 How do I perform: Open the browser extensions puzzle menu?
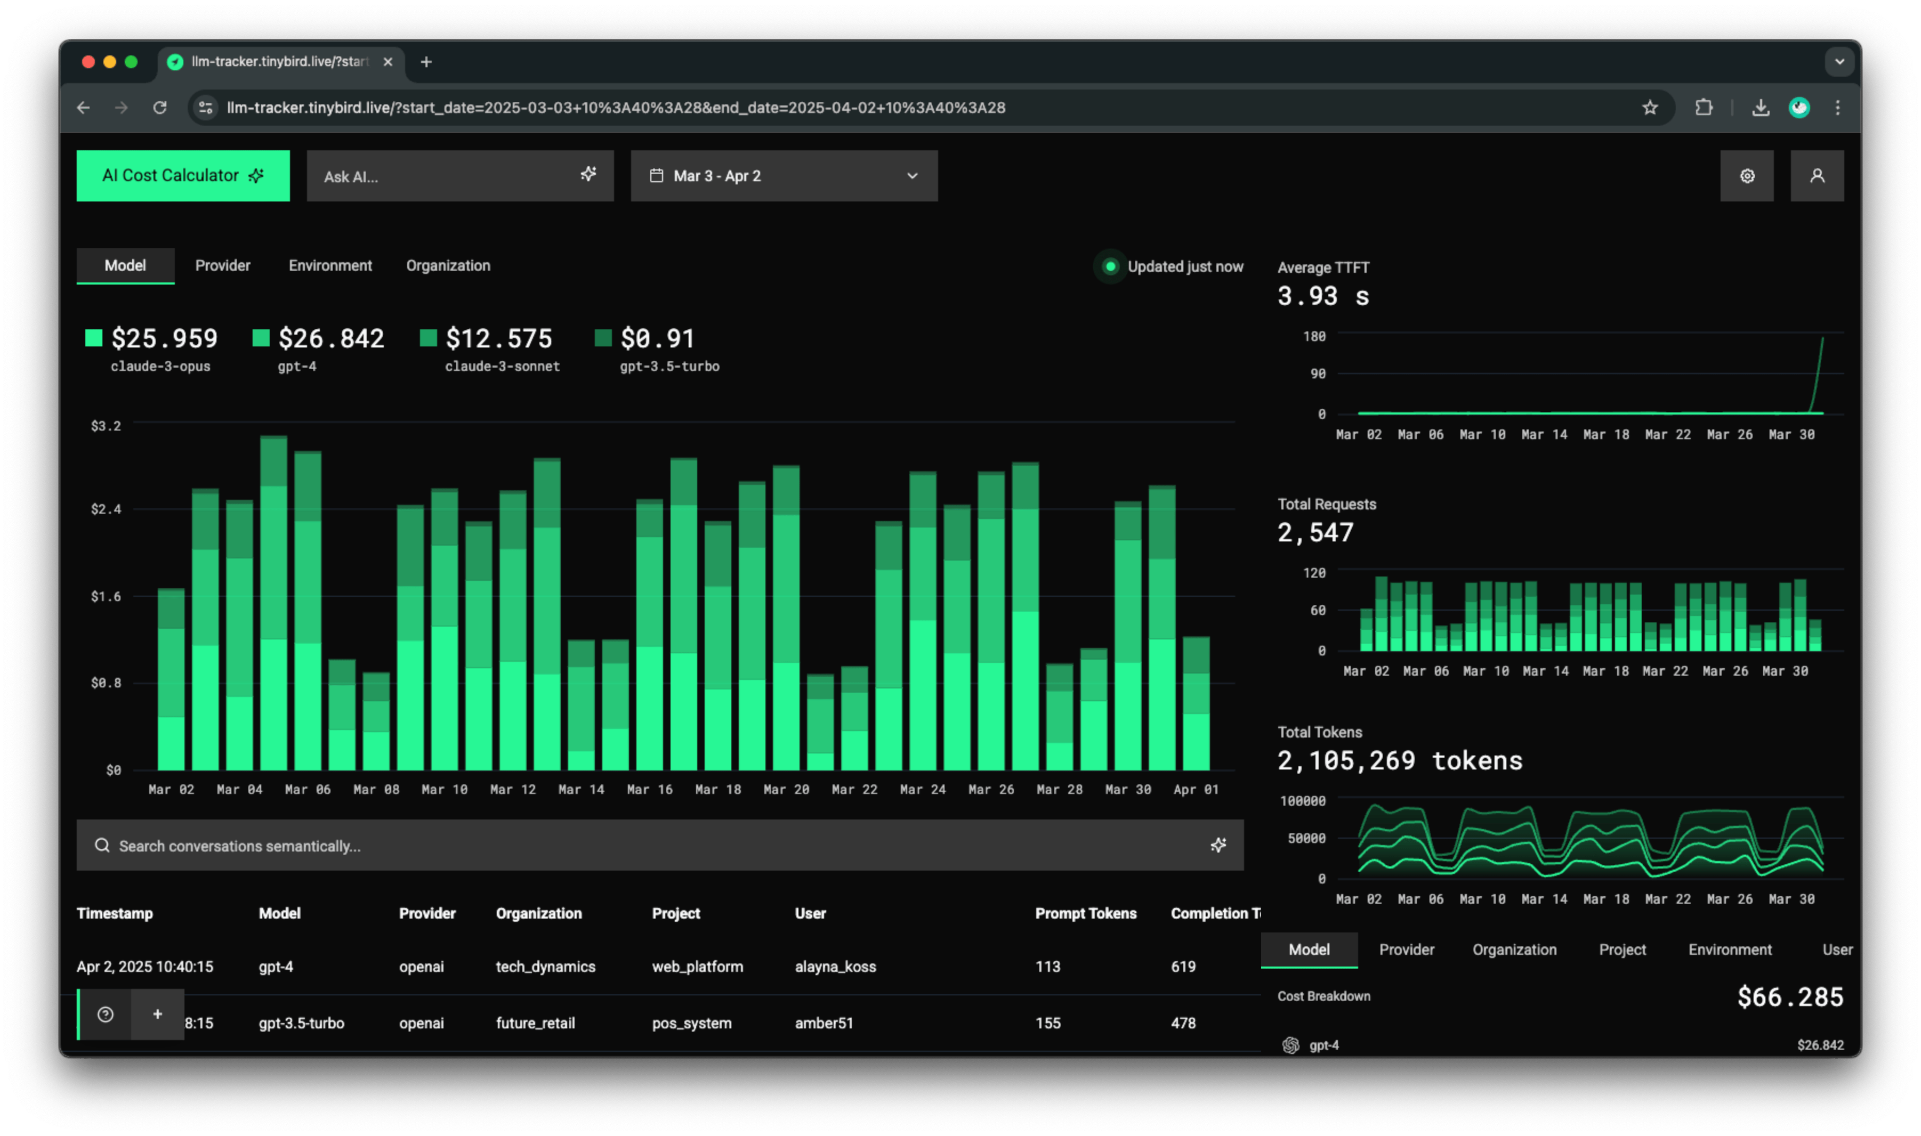pos(1704,108)
